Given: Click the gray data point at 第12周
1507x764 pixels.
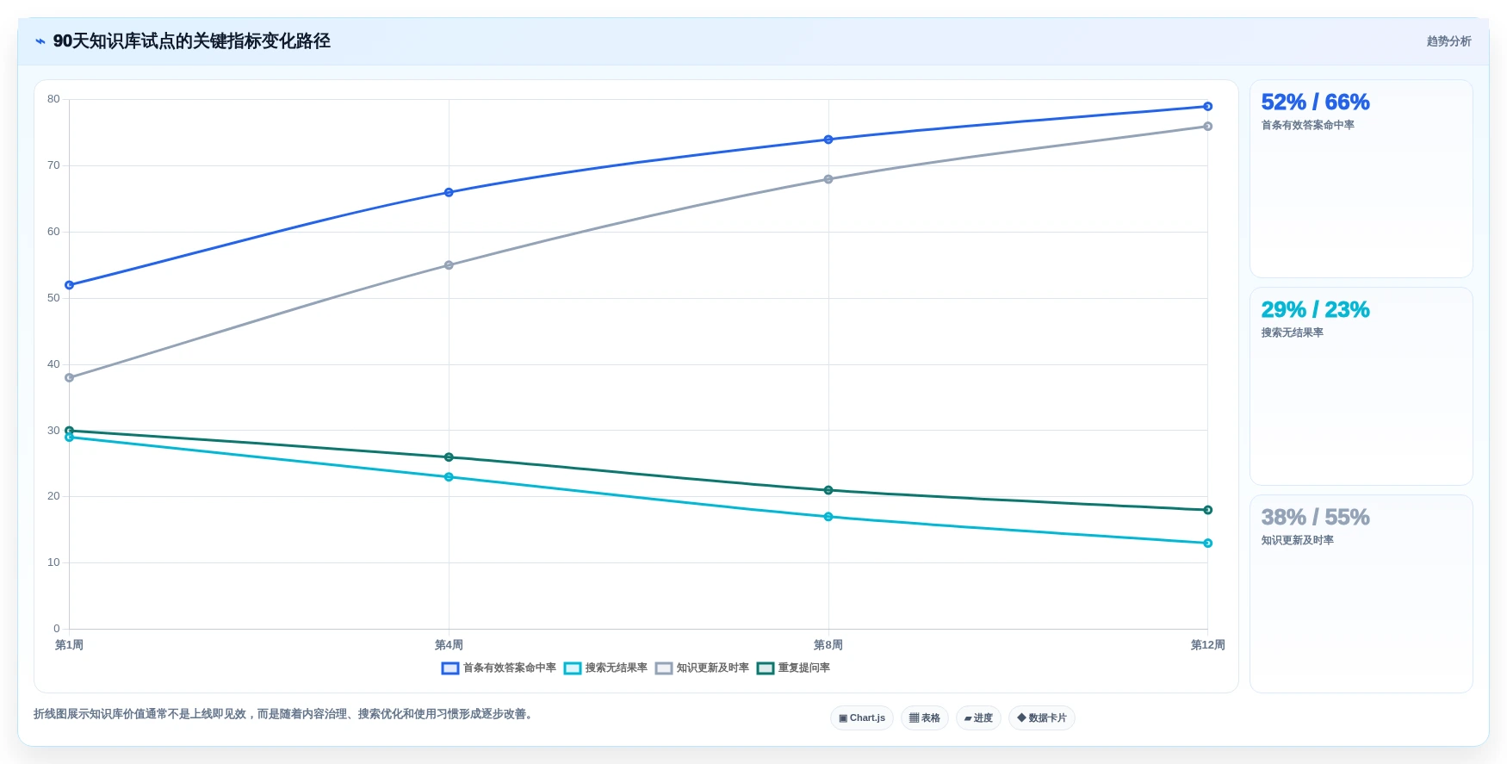Looking at the screenshot, I should click(1207, 127).
